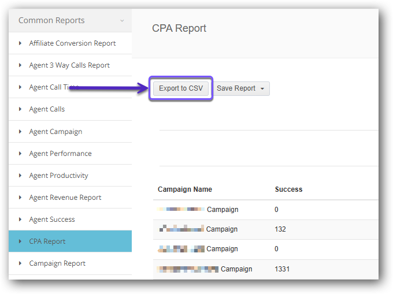Select Agent Campaign report
This screenshot has height=294, width=393.
pos(55,132)
